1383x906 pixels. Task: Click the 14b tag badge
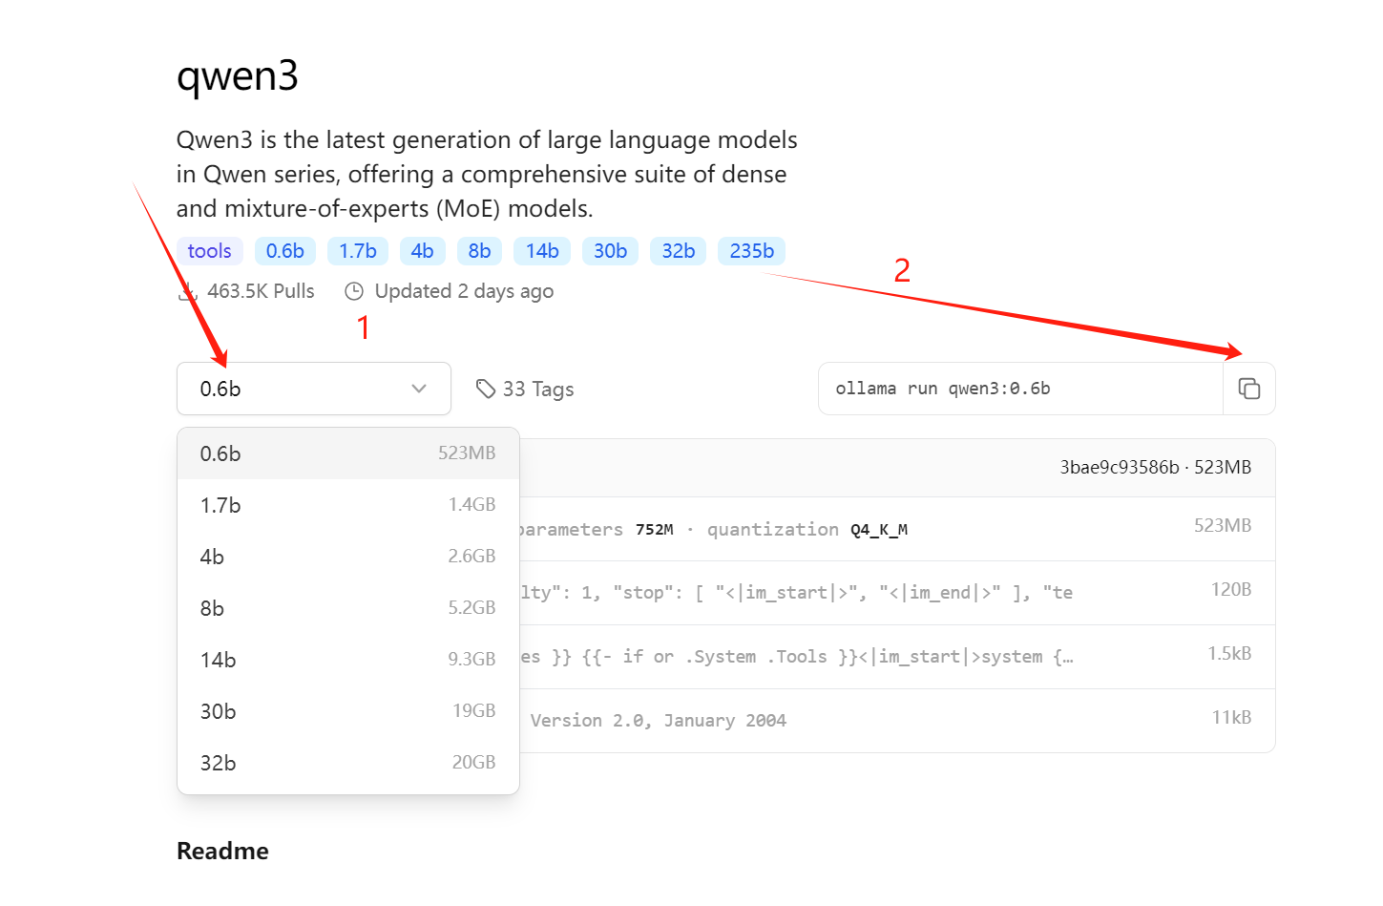point(542,251)
